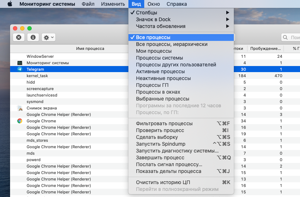
Task: Choose Сделать выборку menu item
Action: [181, 137]
